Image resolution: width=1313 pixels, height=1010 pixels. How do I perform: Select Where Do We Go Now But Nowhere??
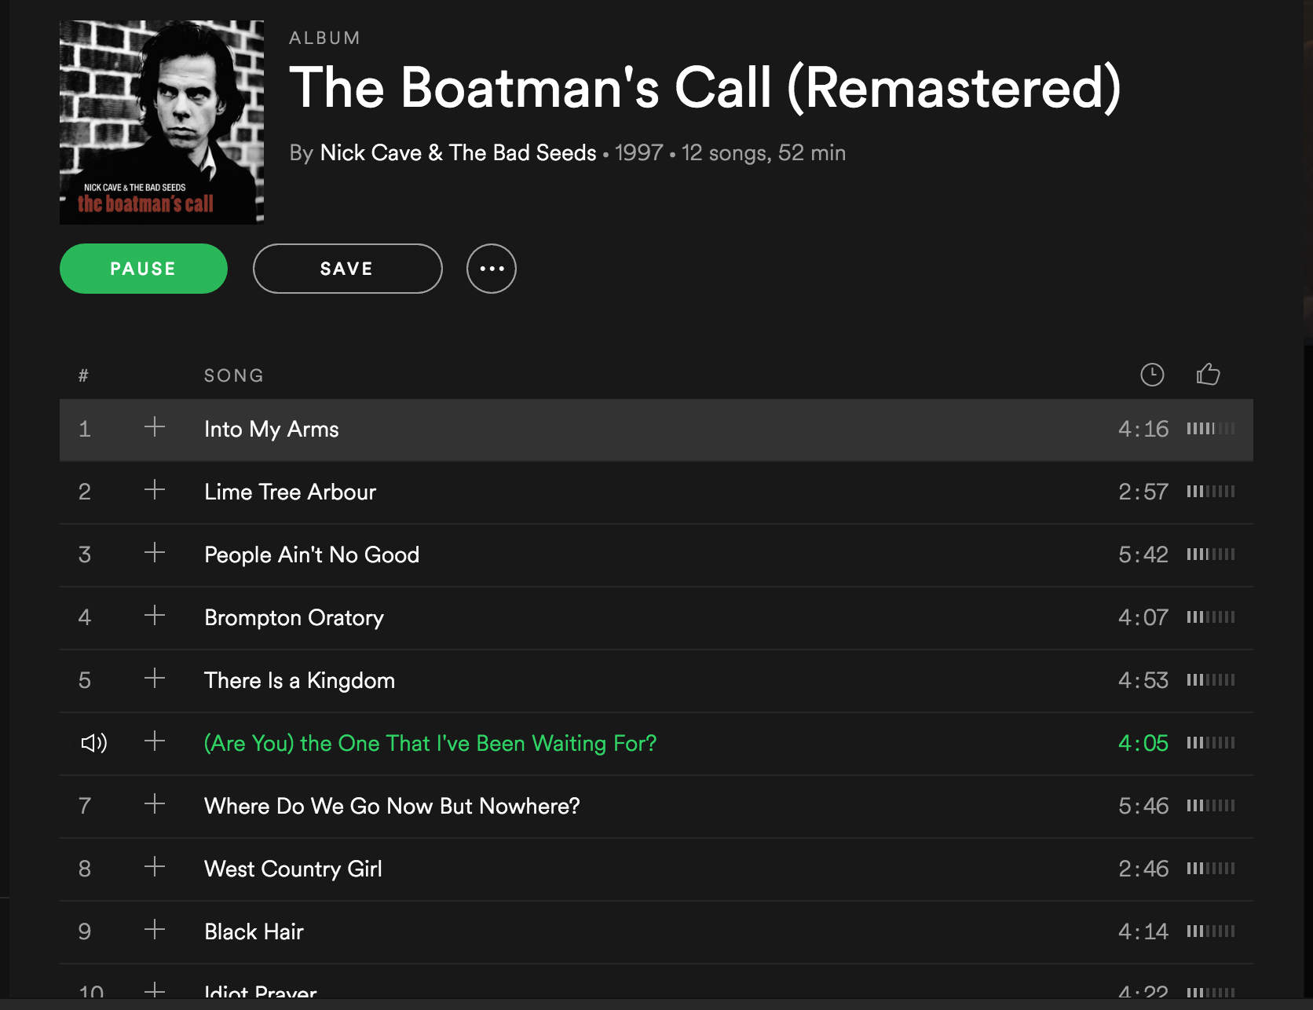(392, 806)
